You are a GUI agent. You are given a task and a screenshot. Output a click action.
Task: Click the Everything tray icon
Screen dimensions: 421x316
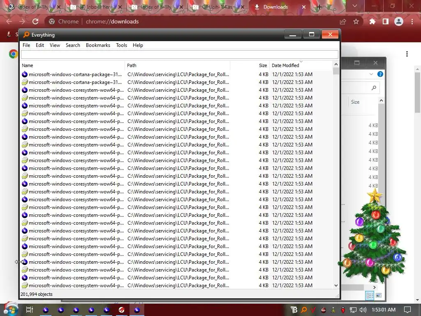click(x=304, y=310)
